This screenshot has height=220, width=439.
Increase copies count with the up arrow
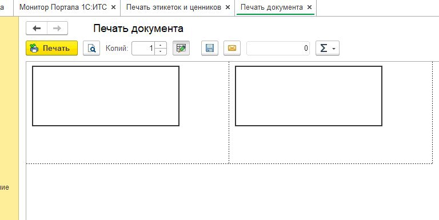[x=161, y=45]
